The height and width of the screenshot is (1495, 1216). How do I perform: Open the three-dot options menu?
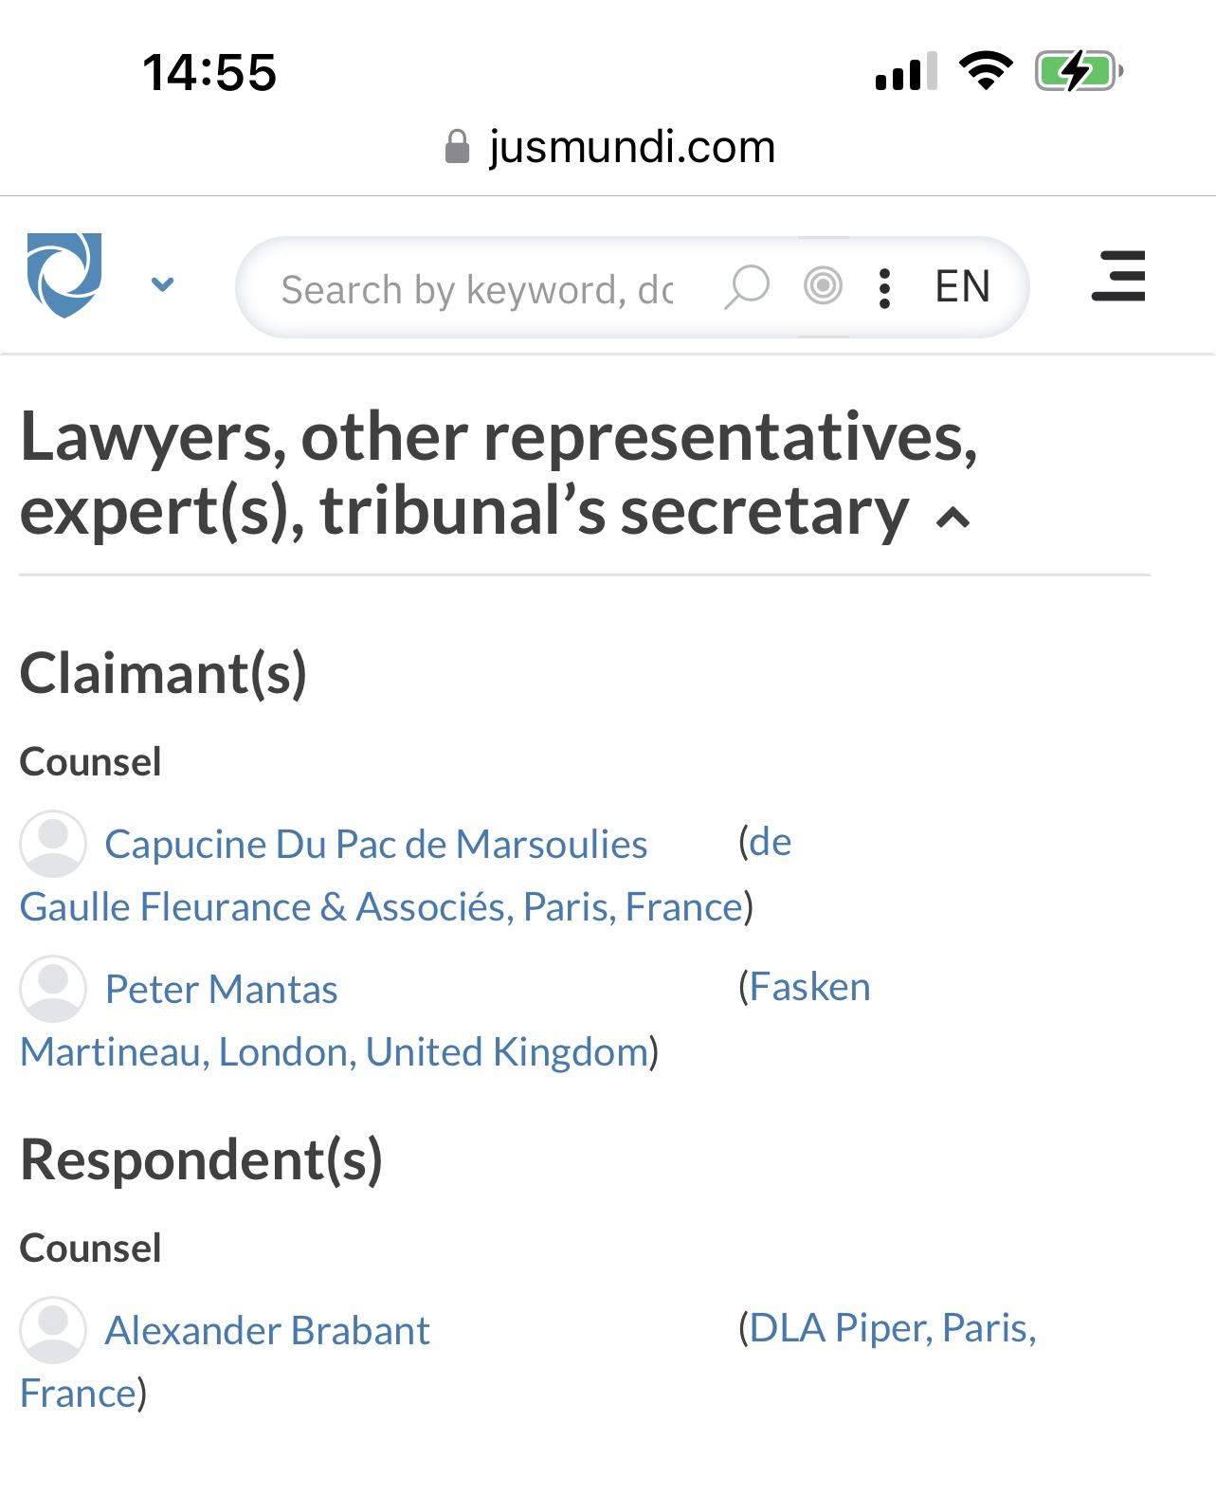(x=884, y=287)
